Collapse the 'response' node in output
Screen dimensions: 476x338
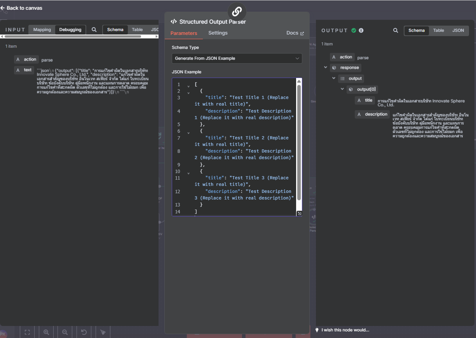(325, 68)
